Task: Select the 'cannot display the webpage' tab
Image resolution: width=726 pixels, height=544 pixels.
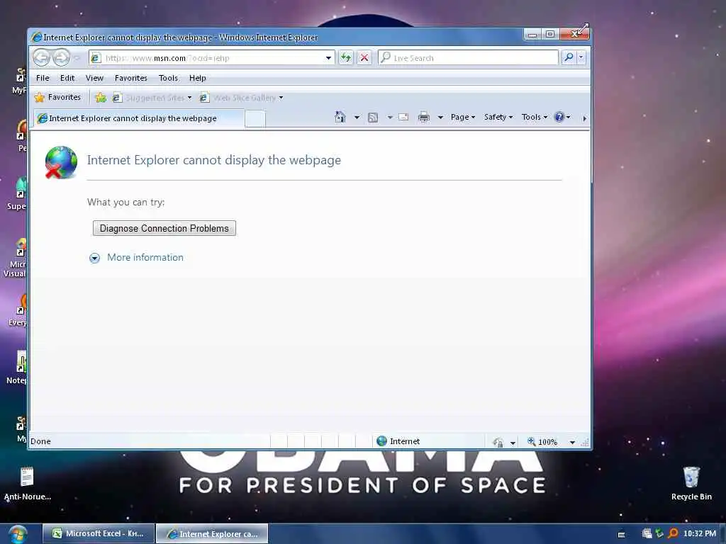Action: pos(138,118)
